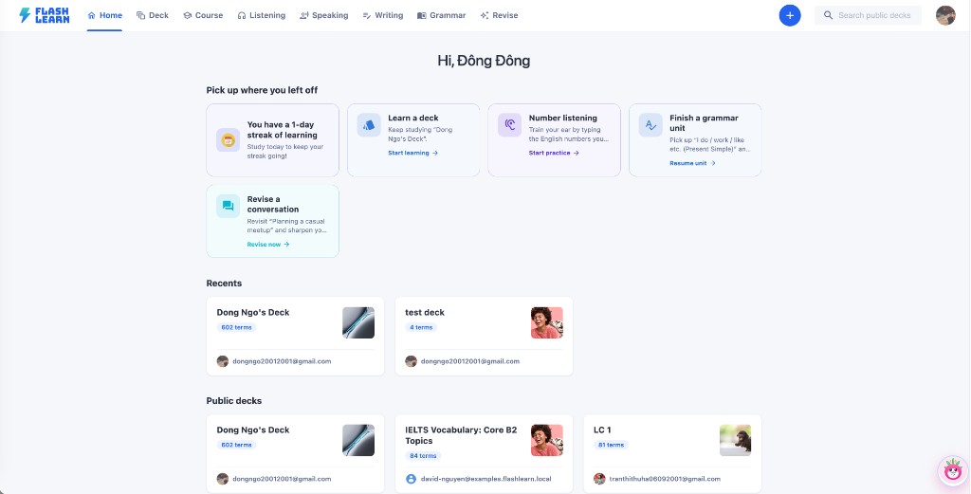This screenshot has width=971, height=494.
Task: Go to the Writing tab
Action: 383,15
